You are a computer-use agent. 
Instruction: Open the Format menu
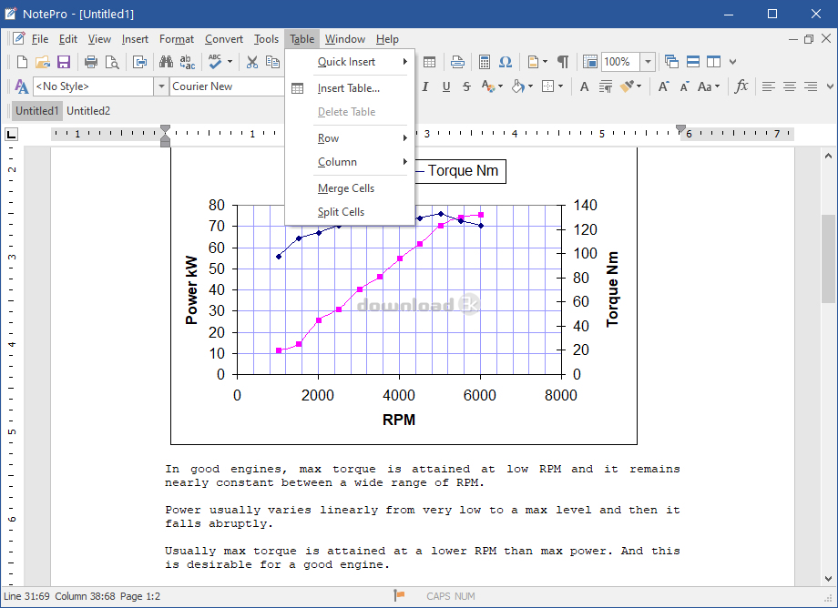pos(177,39)
